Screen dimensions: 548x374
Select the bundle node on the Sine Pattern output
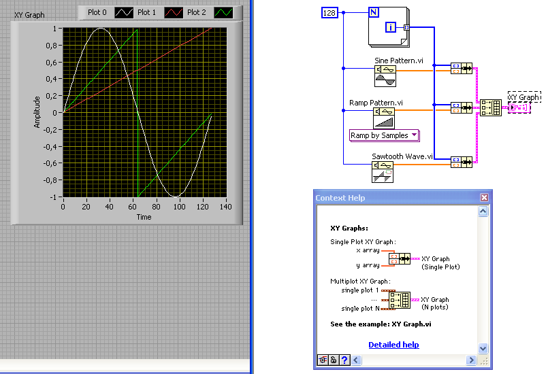point(462,68)
